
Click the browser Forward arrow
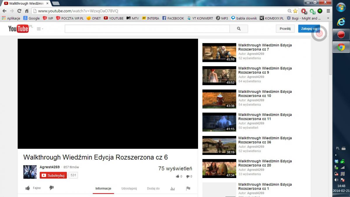(x=12, y=11)
